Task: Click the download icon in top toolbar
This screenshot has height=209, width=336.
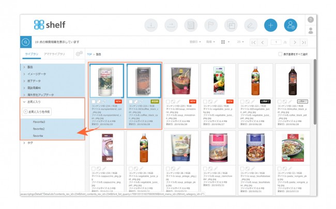Action: tap(151, 25)
